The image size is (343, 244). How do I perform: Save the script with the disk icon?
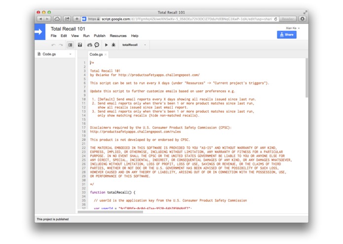click(80, 45)
